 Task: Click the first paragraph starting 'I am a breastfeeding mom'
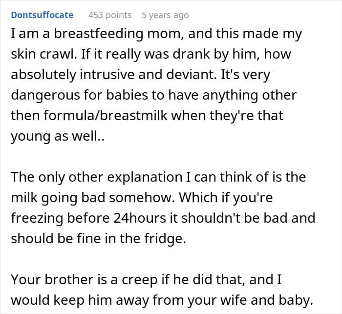[156, 84]
